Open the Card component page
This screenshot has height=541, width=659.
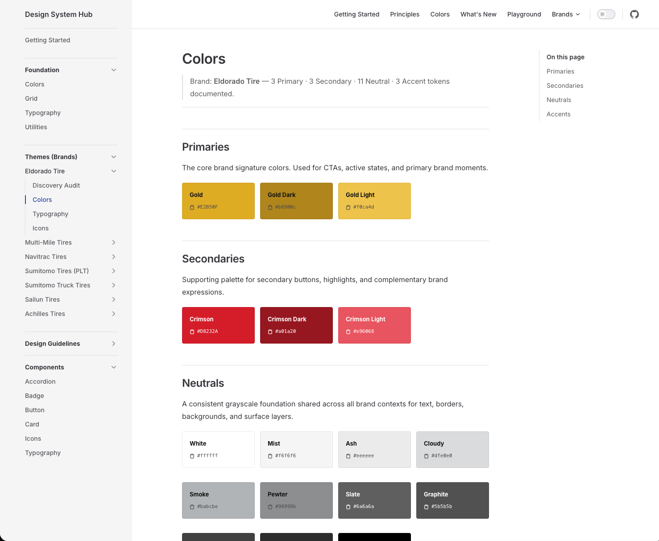(x=32, y=424)
